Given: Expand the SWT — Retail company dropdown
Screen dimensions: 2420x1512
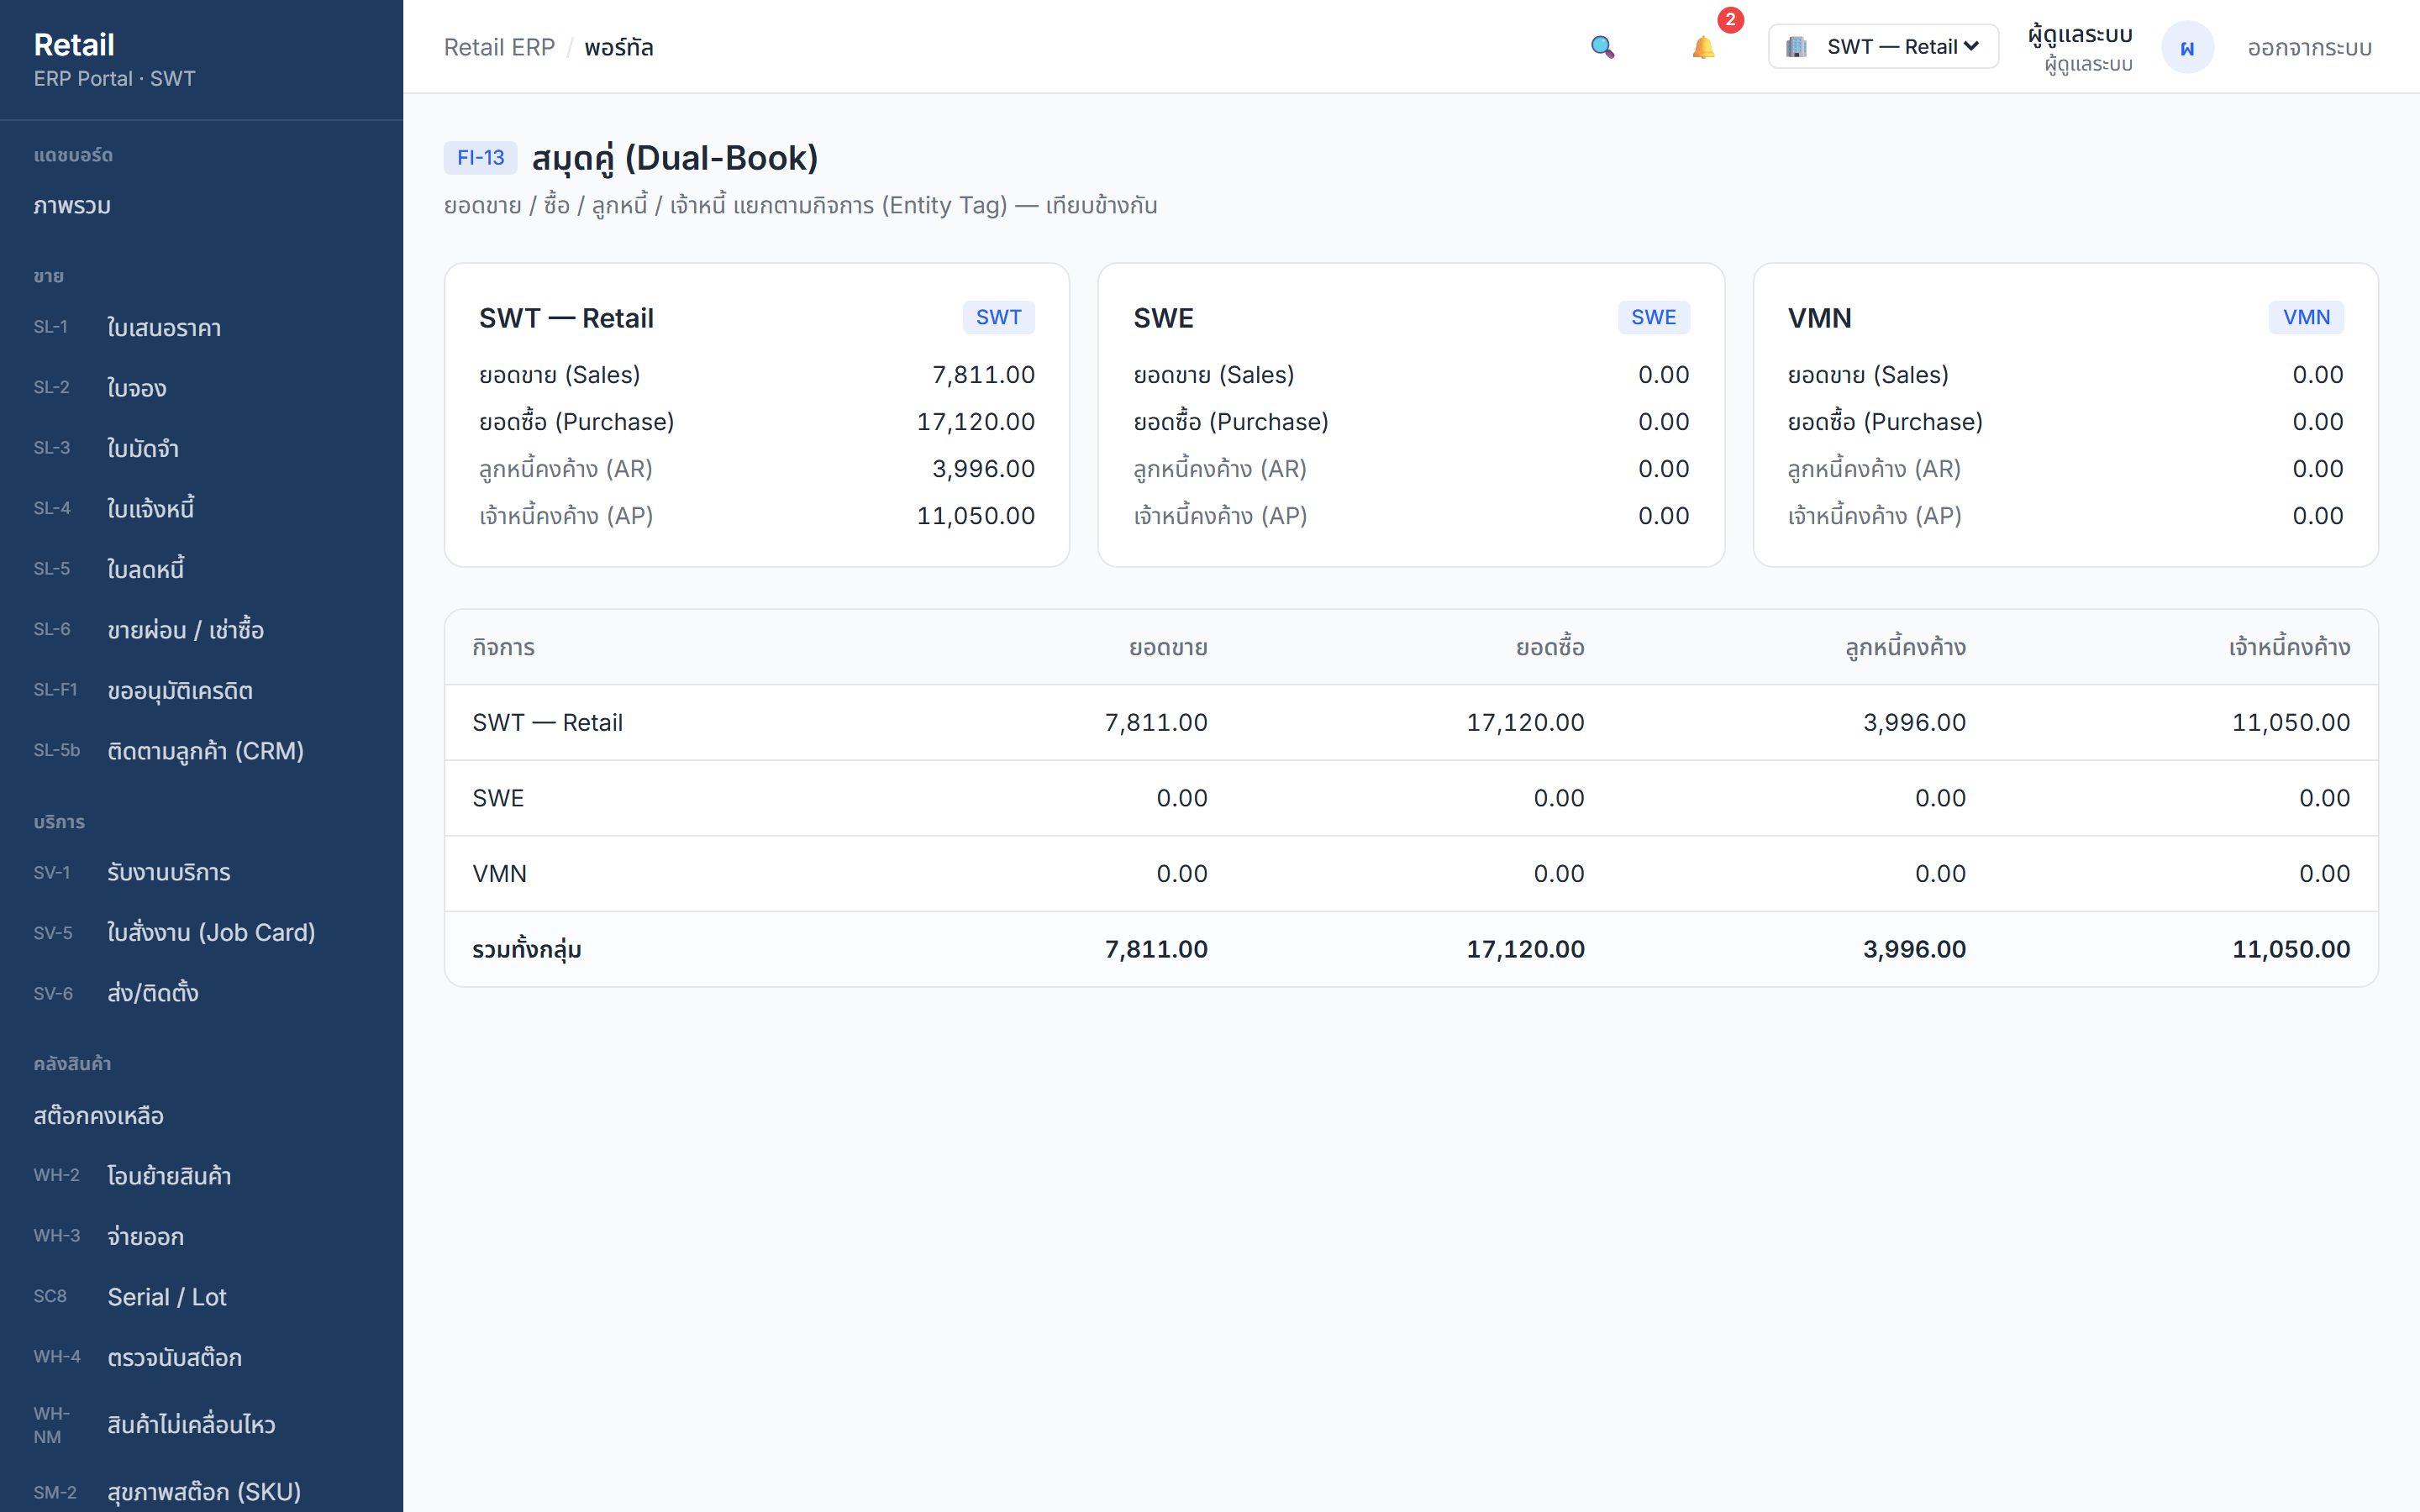Looking at the screenshot, I should (x=1883, y=47).
